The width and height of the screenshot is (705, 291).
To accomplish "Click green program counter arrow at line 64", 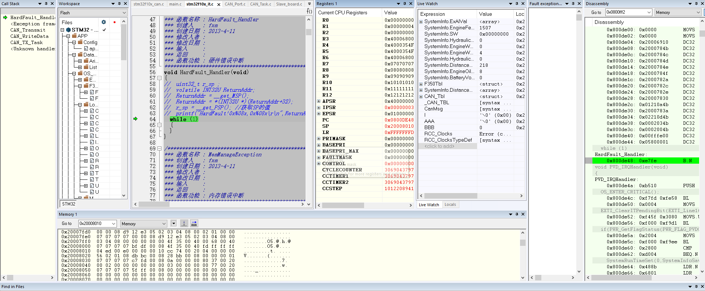I will click(135, 119).
